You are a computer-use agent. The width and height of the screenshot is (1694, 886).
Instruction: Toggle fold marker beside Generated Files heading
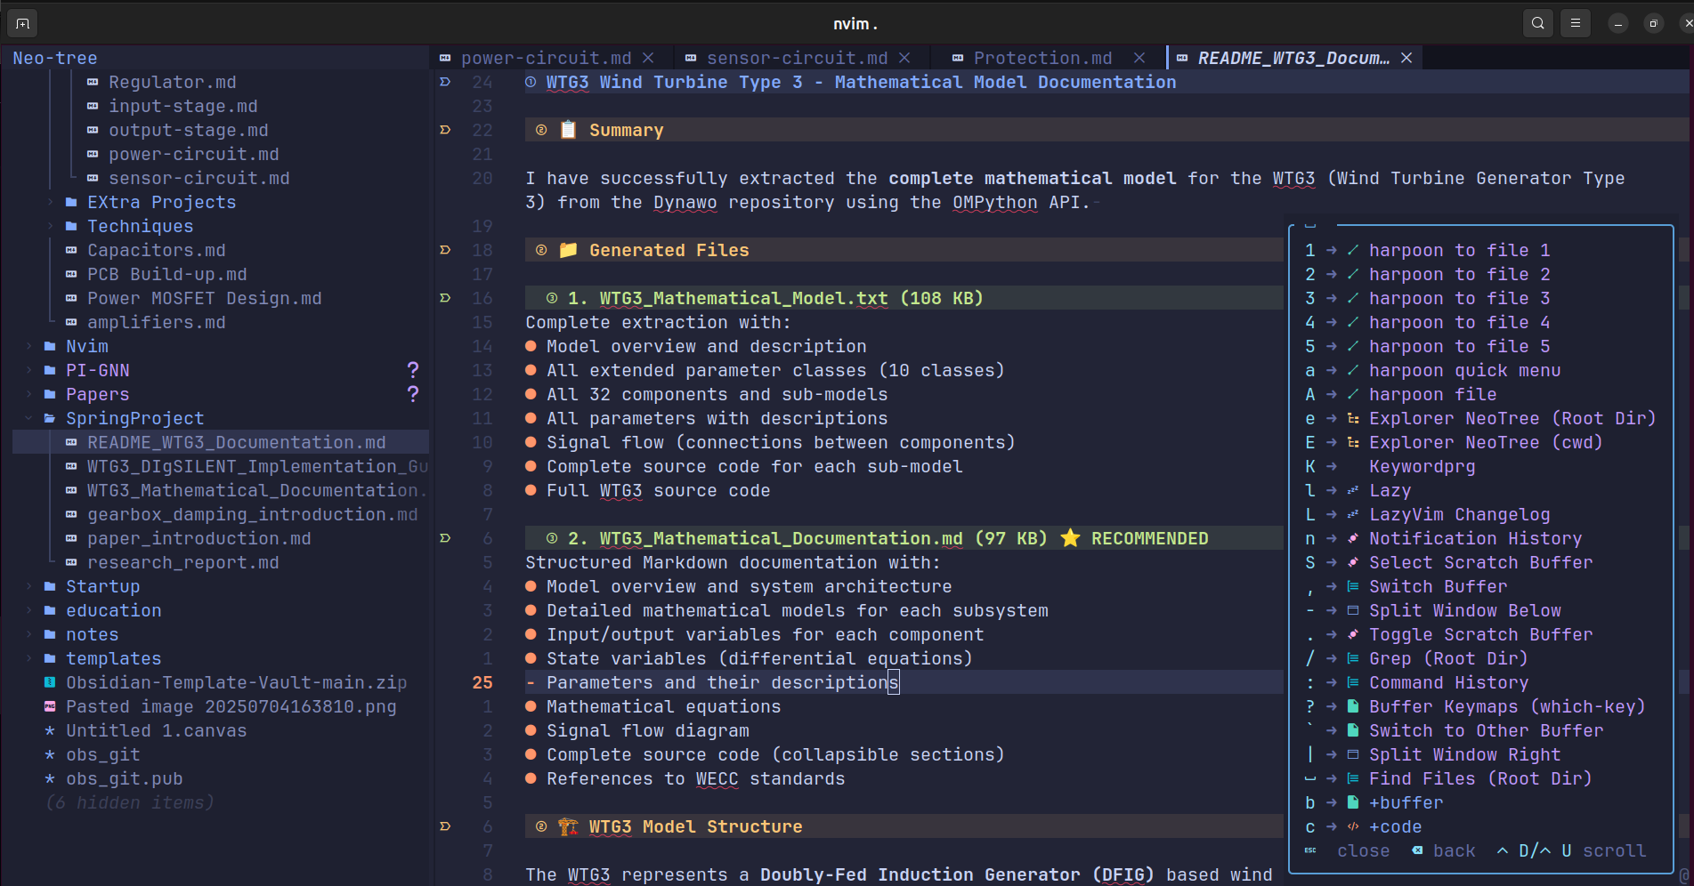point(445,250)
